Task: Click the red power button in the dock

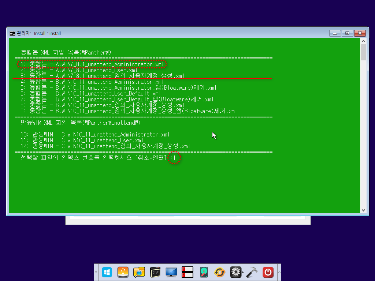Action: (x=268, y=272)
